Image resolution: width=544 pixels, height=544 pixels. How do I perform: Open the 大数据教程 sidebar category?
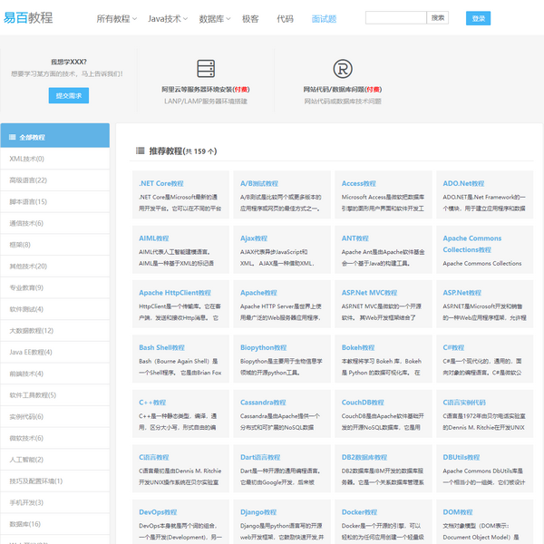pyautogui.click(x=31, y=331)
